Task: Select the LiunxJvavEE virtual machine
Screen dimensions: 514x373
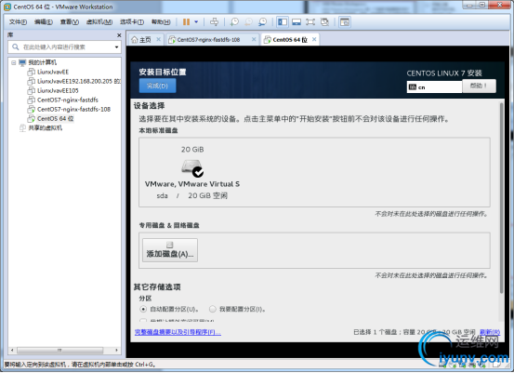Action: 53,72
